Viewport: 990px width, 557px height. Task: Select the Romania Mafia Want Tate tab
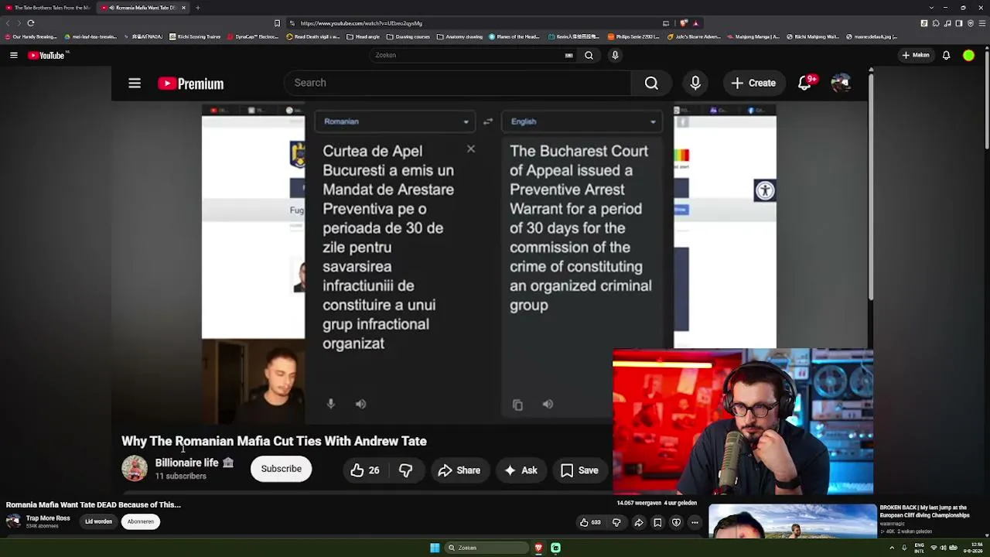click(143, 8)
